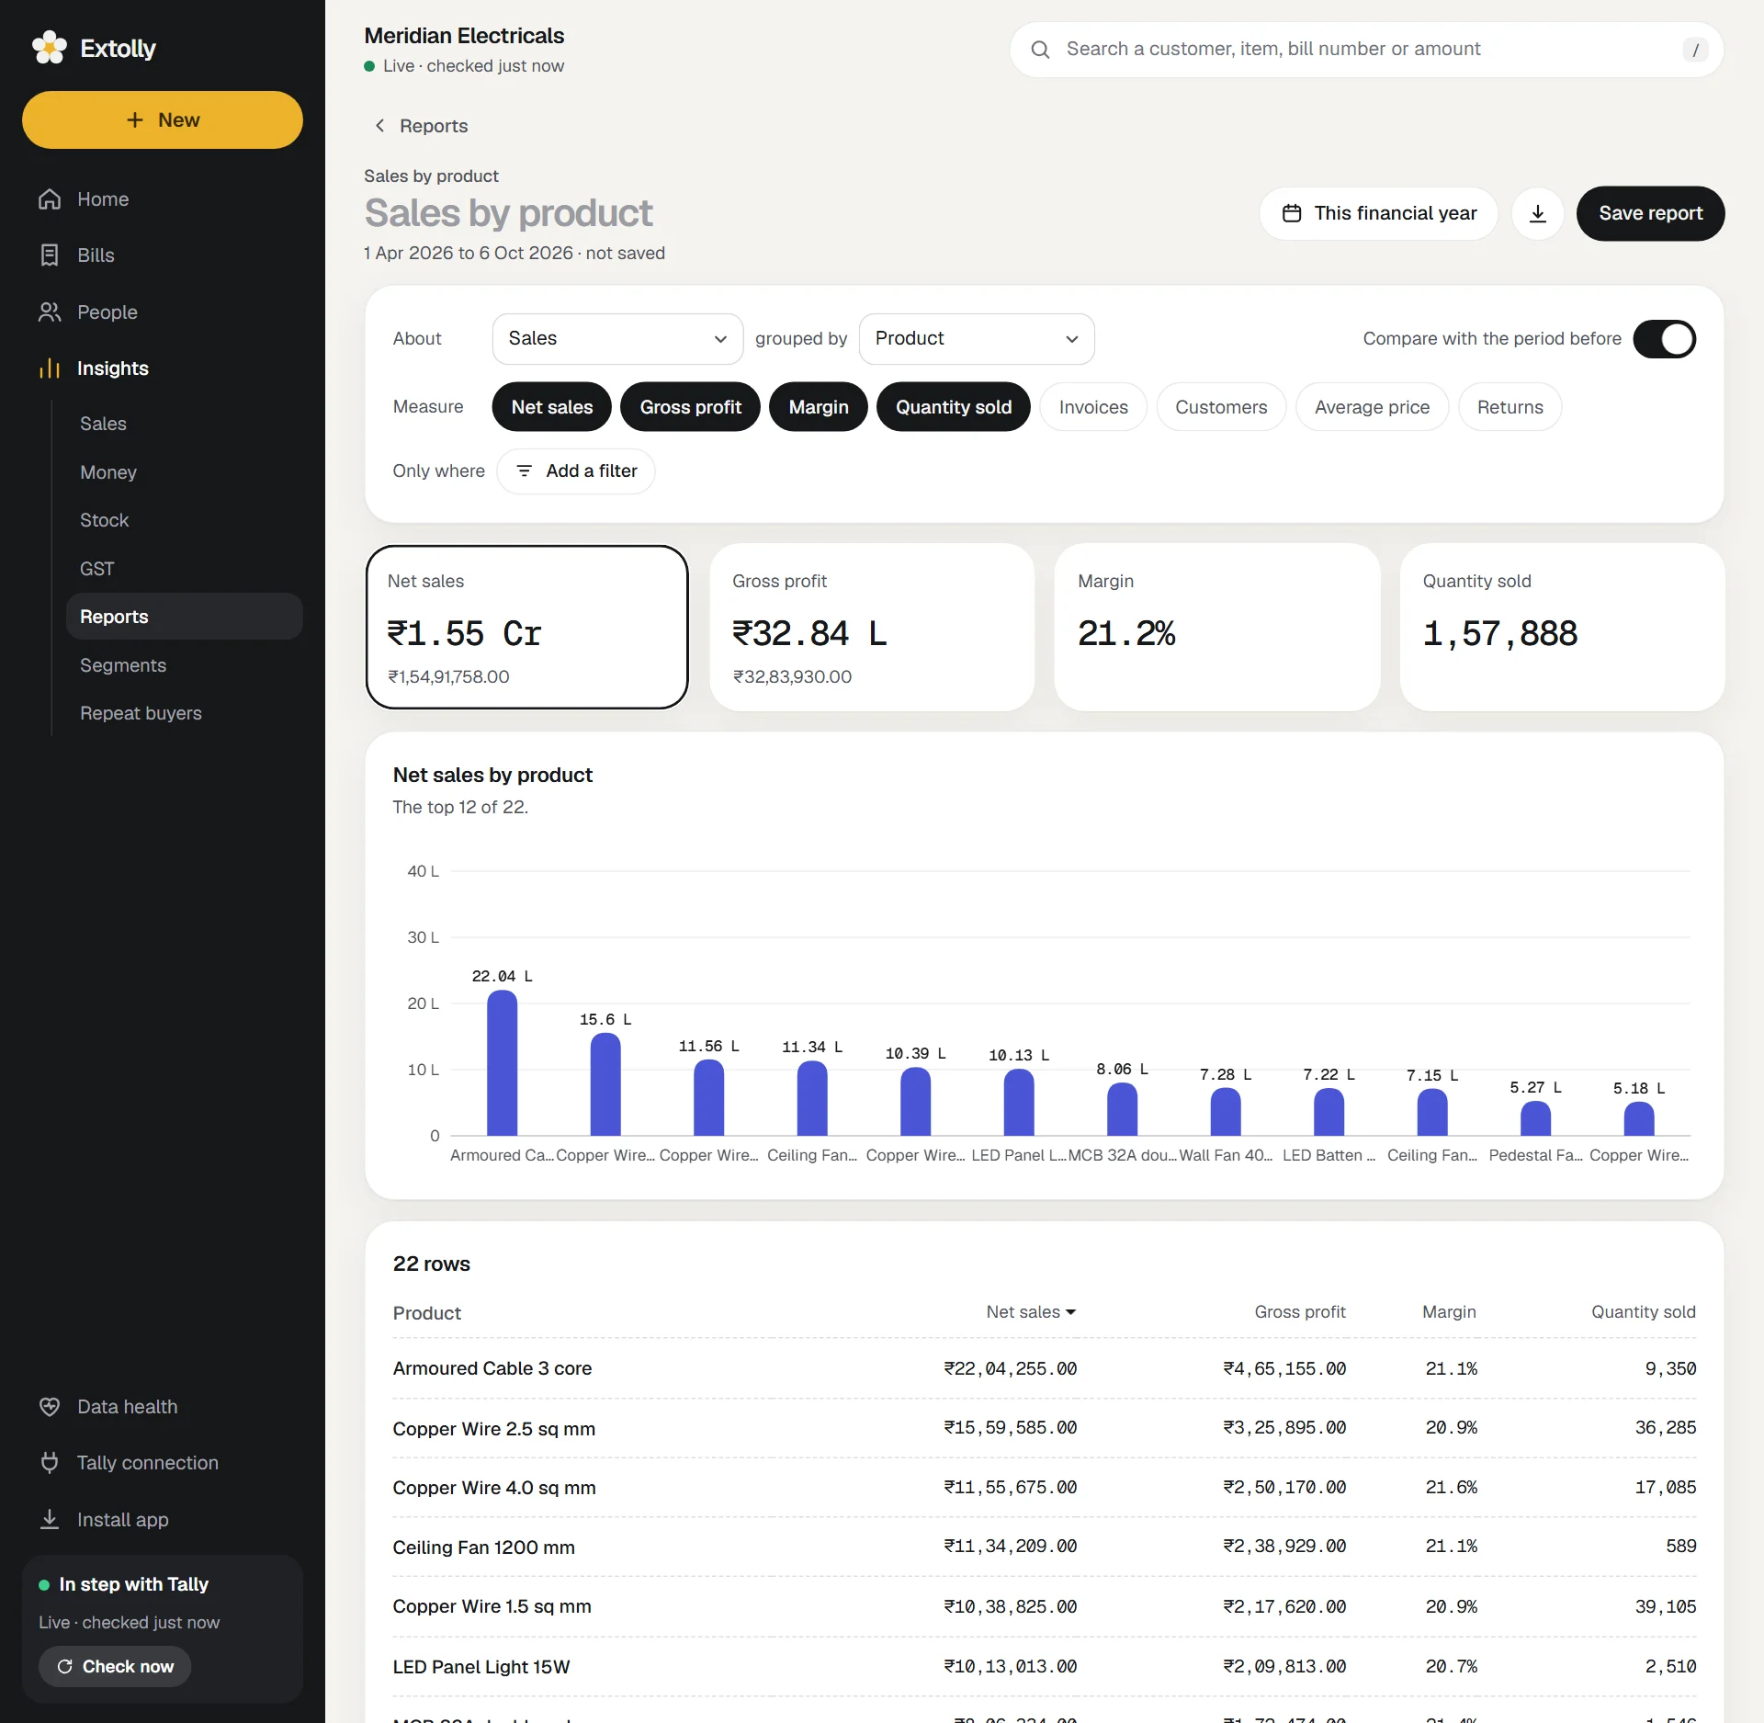
Task: Focus the customer search field
Action: pos(1366,50)
